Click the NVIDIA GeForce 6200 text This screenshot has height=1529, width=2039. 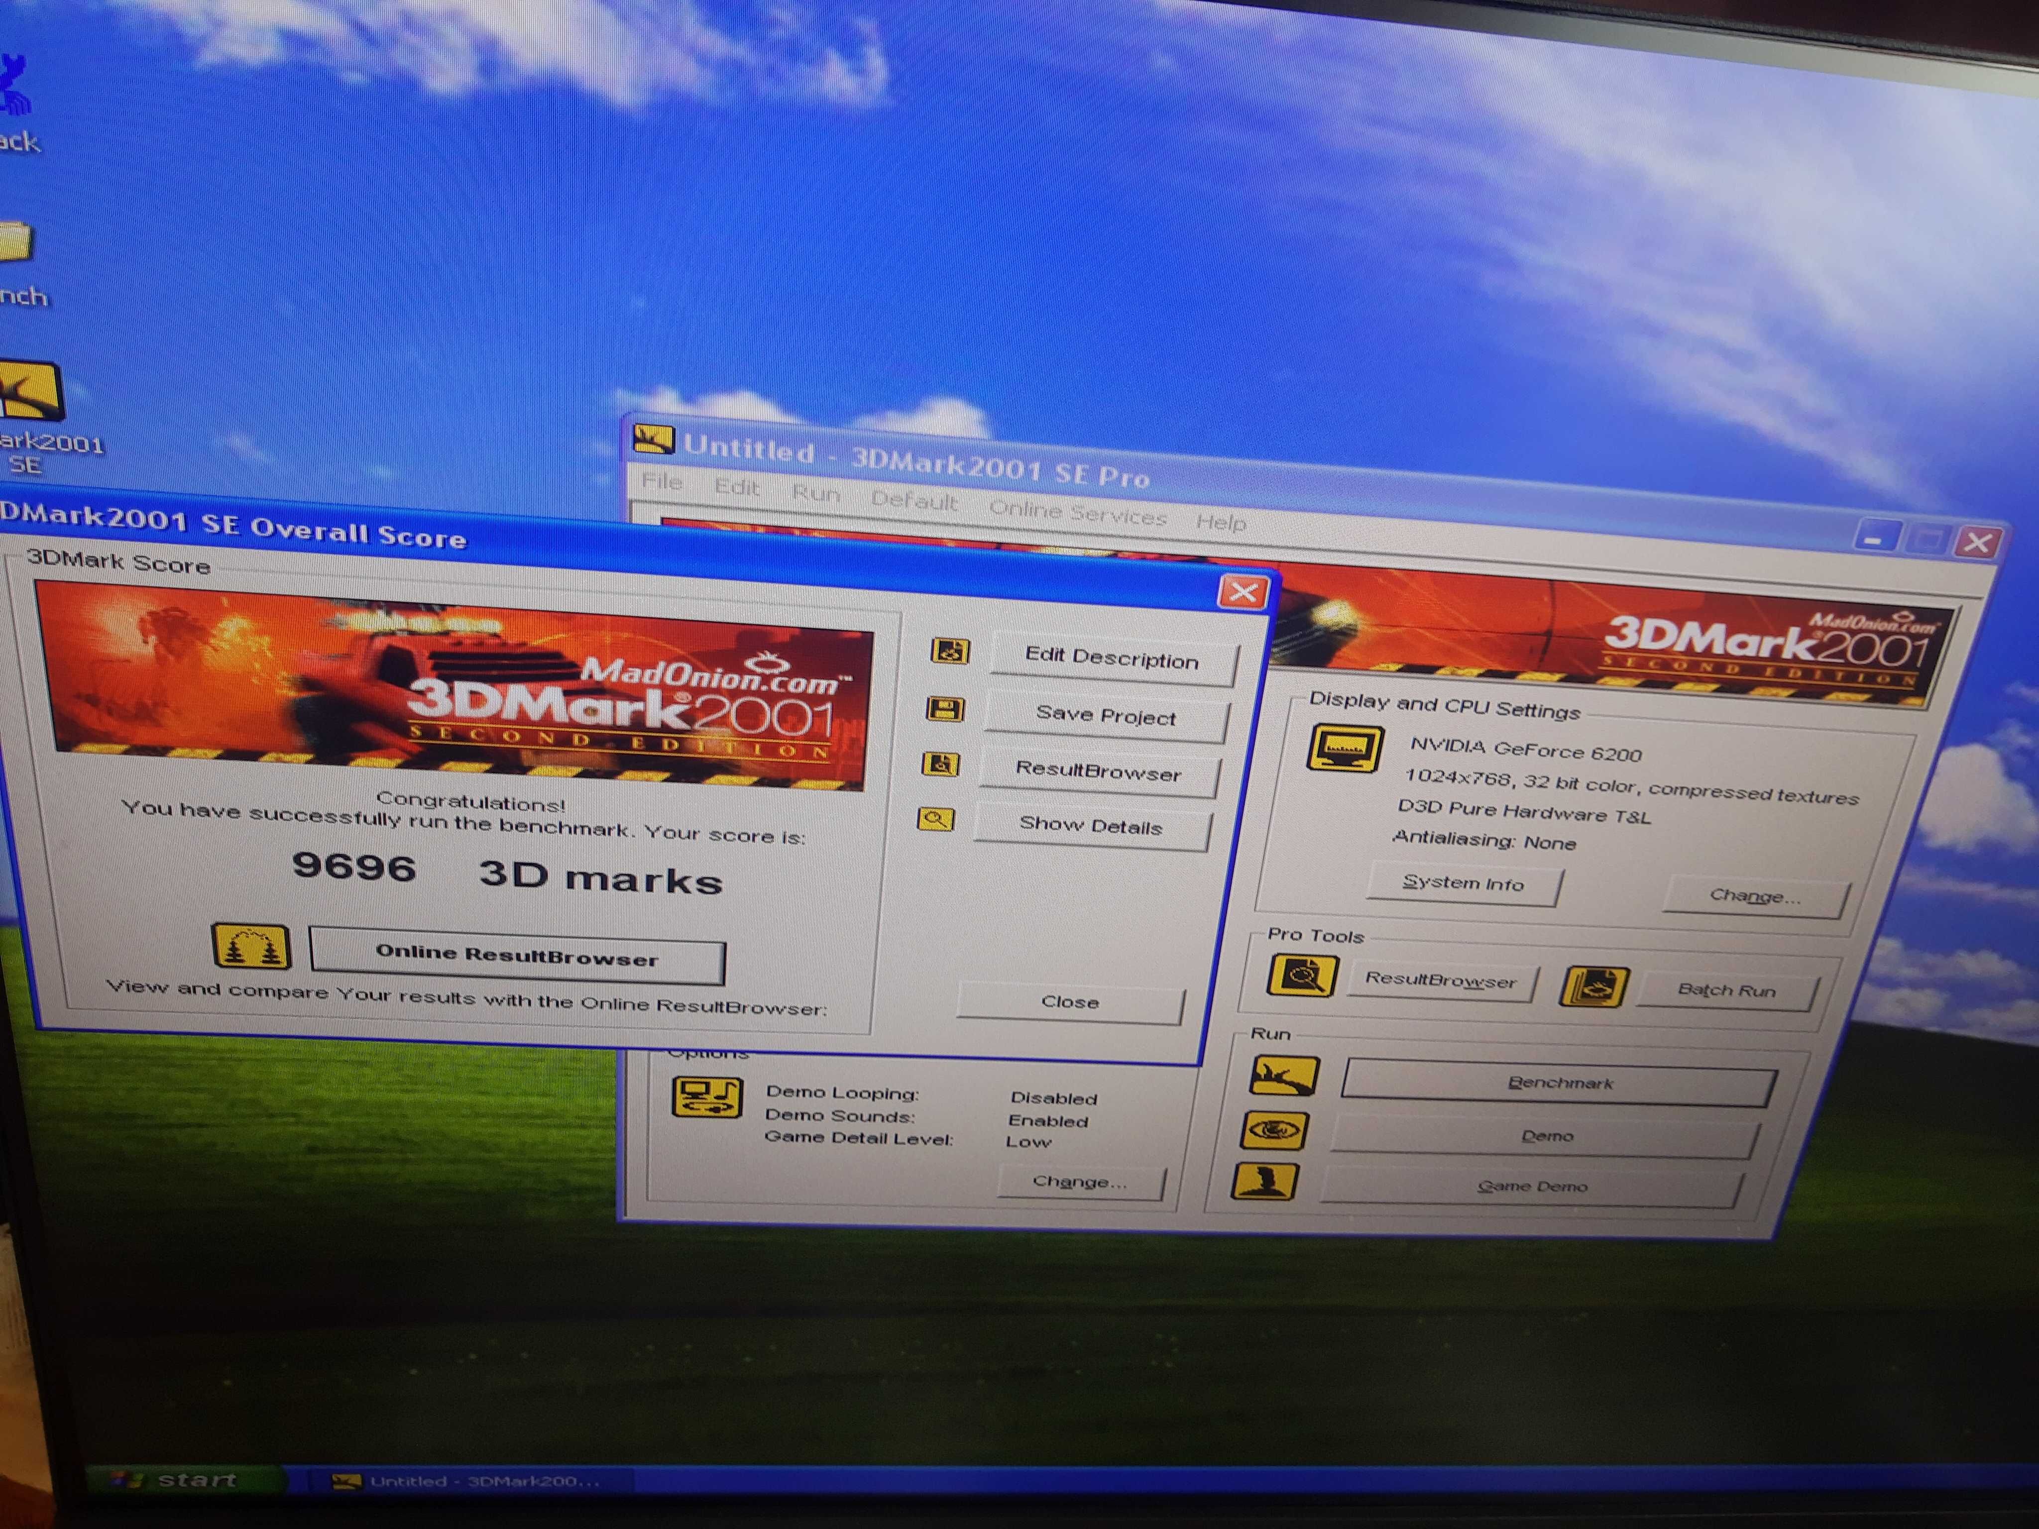(x=1526, y=749)
